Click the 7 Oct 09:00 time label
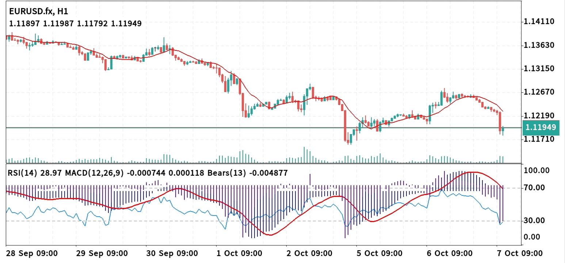565x263 pixels. (520, 254)
